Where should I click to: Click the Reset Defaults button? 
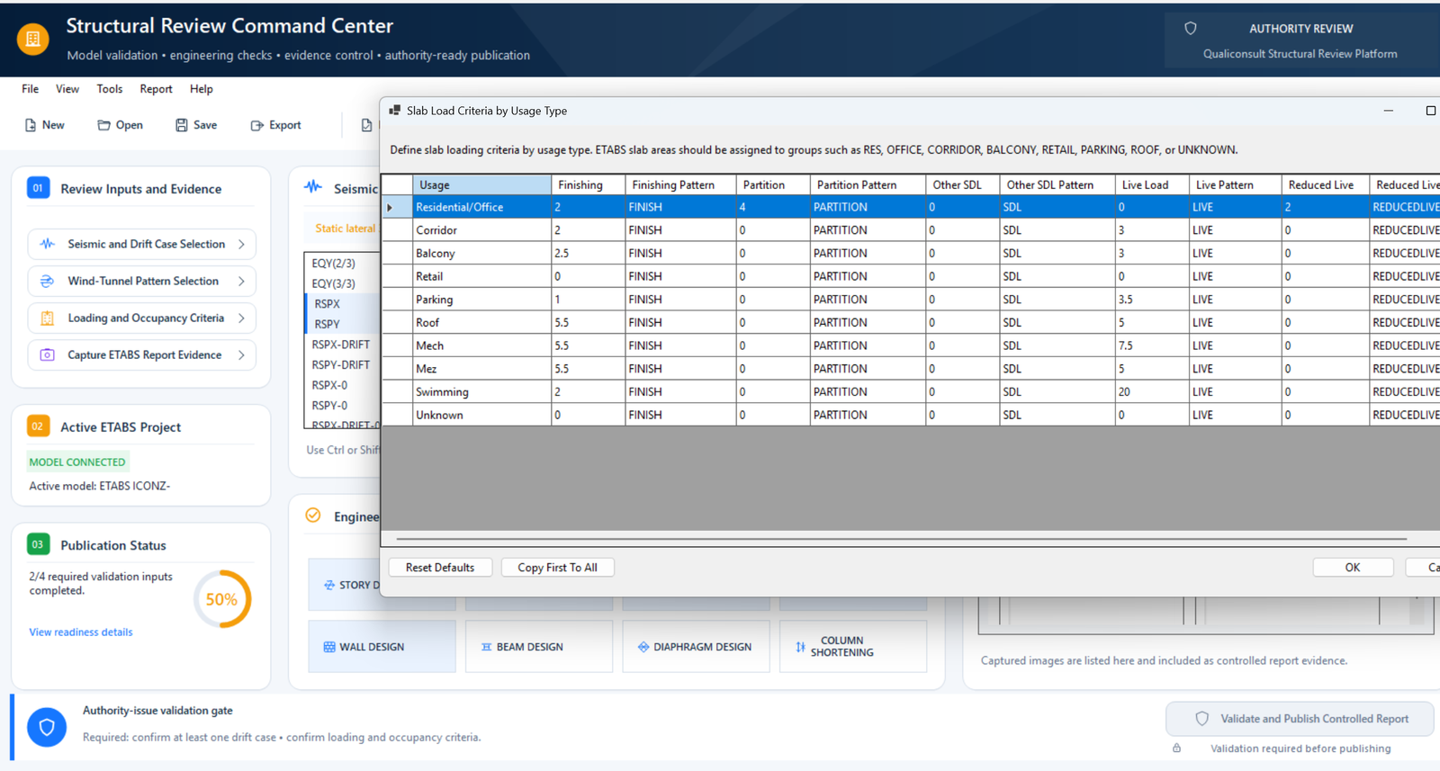click(x=440, y=568)
